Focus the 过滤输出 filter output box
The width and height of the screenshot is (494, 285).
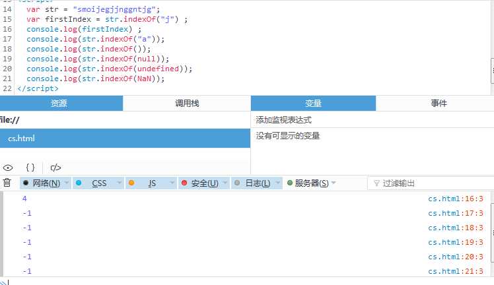[431, 183]
